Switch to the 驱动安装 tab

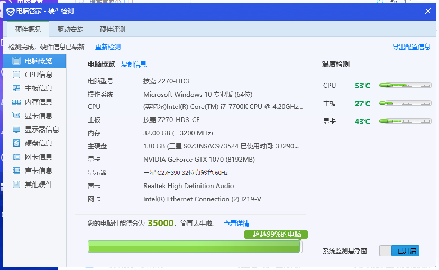(70, 30)
